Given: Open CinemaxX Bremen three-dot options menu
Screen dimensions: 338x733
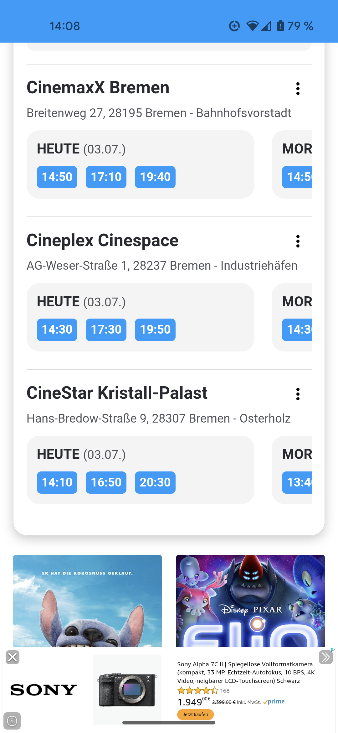Looking at the screenshot, I should tap(298, 89).
